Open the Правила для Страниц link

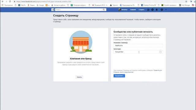tap(157, 70)
